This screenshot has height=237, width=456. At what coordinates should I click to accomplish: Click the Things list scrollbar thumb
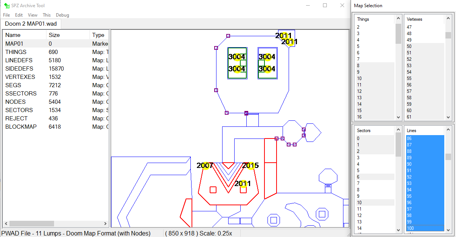(x=398, y=34)
